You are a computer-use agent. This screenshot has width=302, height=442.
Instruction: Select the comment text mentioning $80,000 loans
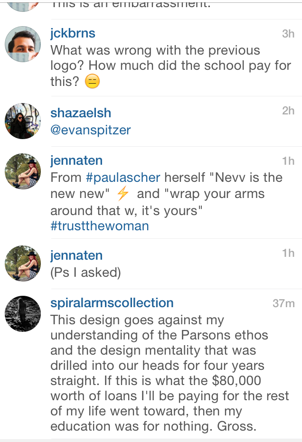[161, 373]
